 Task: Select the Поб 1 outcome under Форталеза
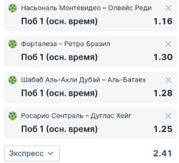pyautogui.click(x=59, y=57)
